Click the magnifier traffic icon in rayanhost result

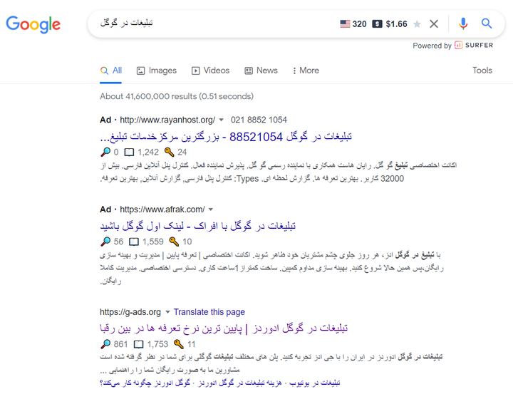click(x=105, y=152)
